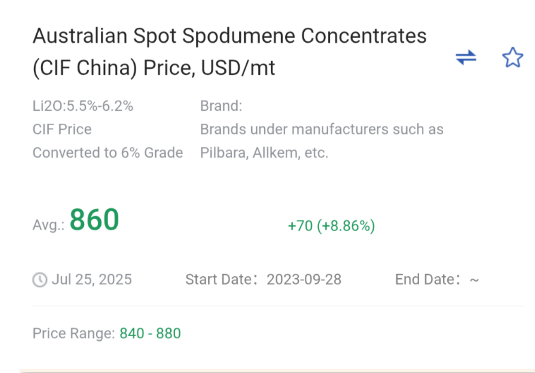Click the Avg.: label
This screenshot has width=535, height=373.
tap(48, 225)
